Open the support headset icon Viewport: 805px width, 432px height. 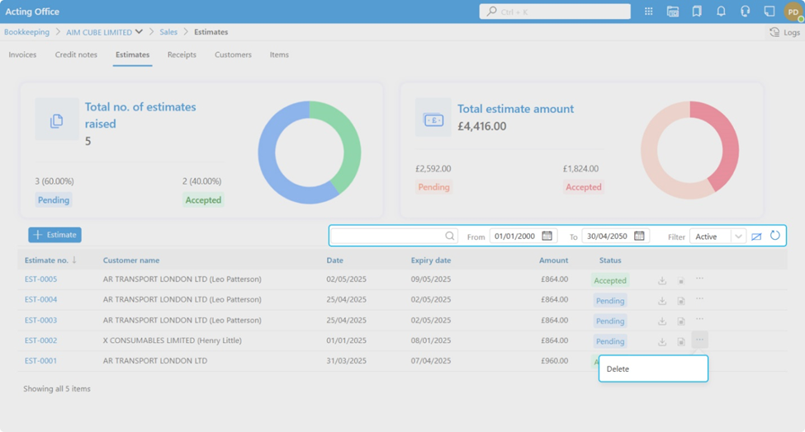click(745, 12)
